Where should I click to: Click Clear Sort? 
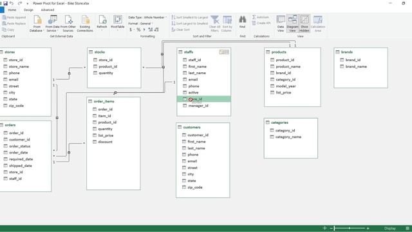click(x=180, y=30)
